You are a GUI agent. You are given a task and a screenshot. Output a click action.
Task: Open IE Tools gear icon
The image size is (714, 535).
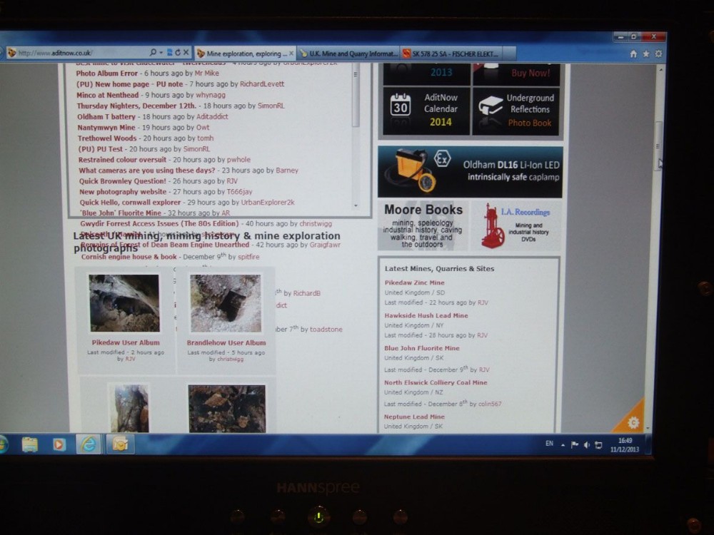coord(658,53)
